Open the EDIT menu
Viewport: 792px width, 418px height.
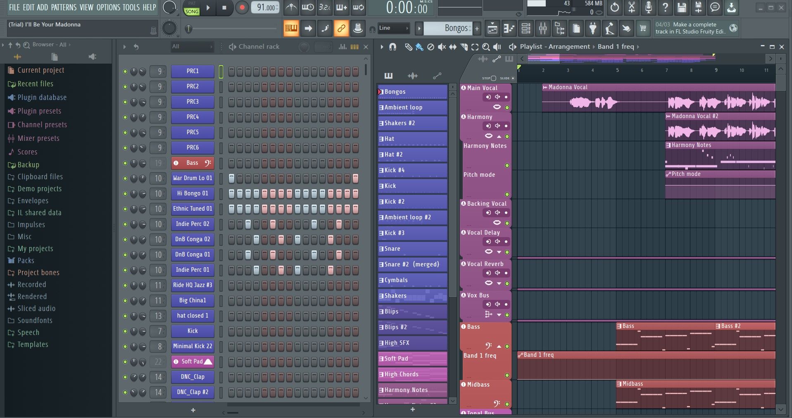[29, 7]
